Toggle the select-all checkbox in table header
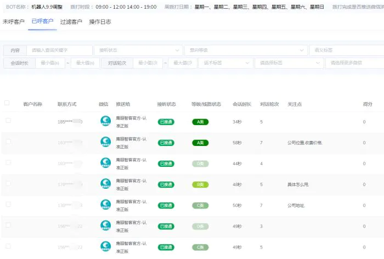The width and height of the screenshot is (384, 259). pyautogui.click(x=7, y=103)
